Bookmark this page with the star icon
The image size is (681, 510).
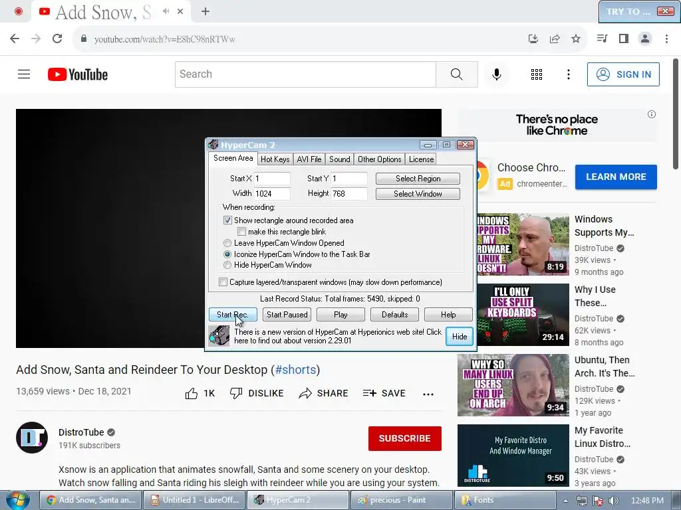[575, 39]
